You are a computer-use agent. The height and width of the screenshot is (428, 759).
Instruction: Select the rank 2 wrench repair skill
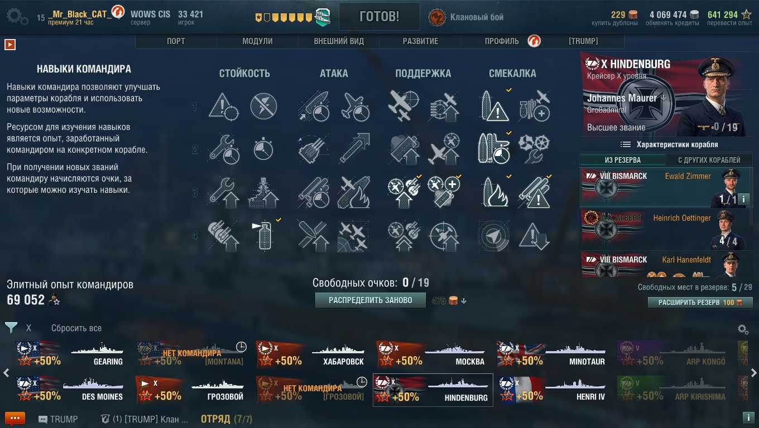coord(224,149)
